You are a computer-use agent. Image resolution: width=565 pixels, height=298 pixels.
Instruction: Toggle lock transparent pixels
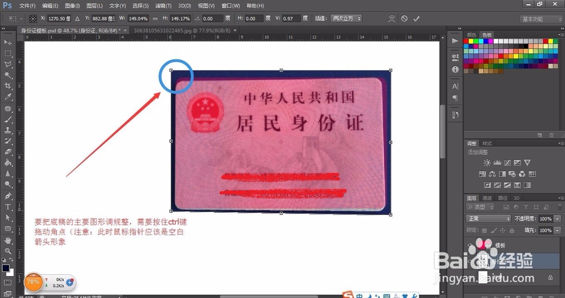point(484,230)
